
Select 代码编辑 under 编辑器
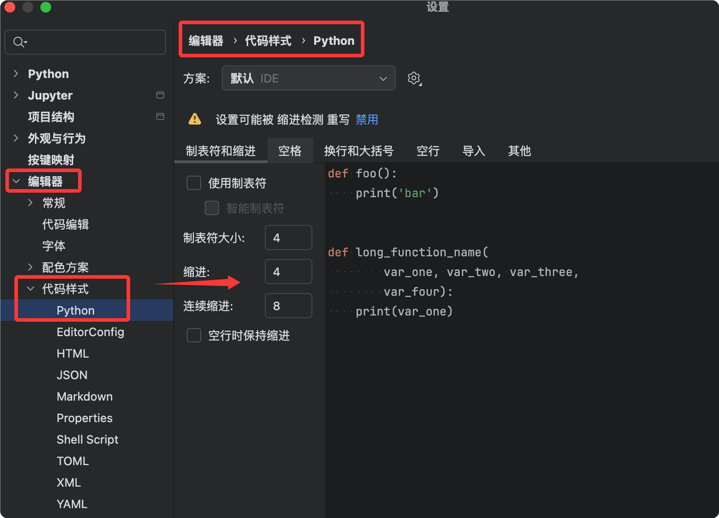[66, 224]
